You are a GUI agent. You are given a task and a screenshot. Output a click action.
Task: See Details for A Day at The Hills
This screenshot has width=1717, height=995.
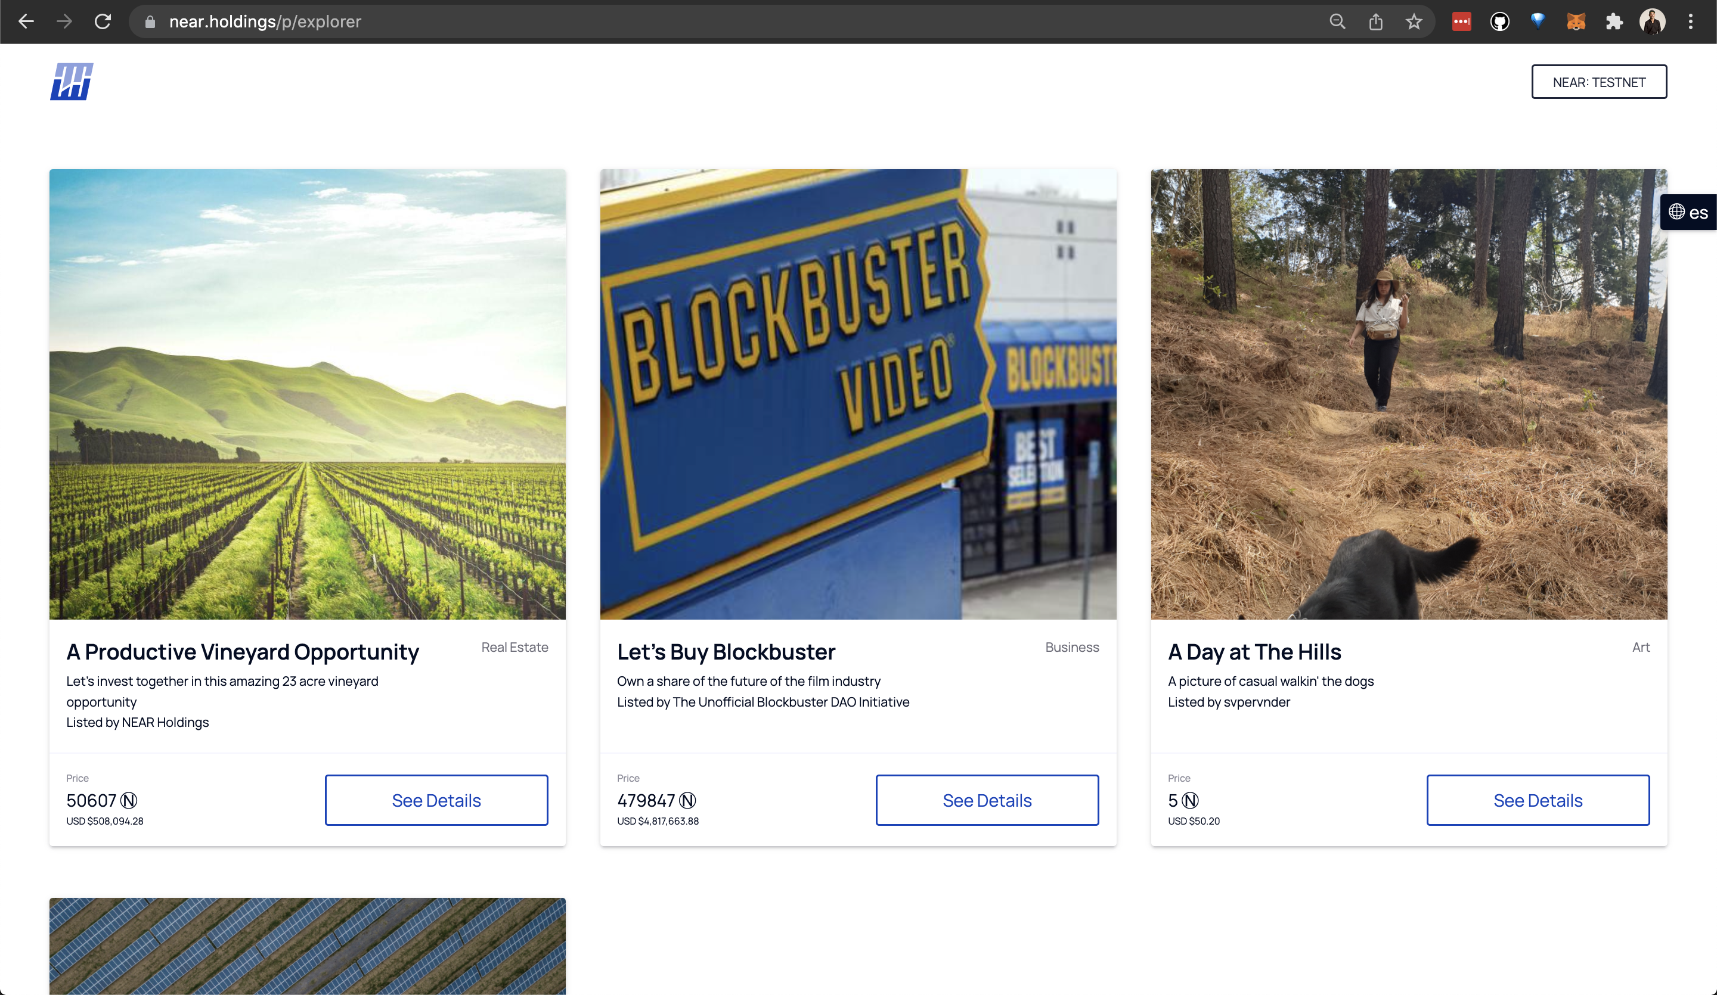click(1538, 800)
